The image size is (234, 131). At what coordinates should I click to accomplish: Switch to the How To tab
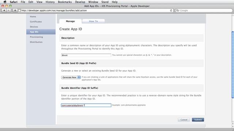[94, 21]
